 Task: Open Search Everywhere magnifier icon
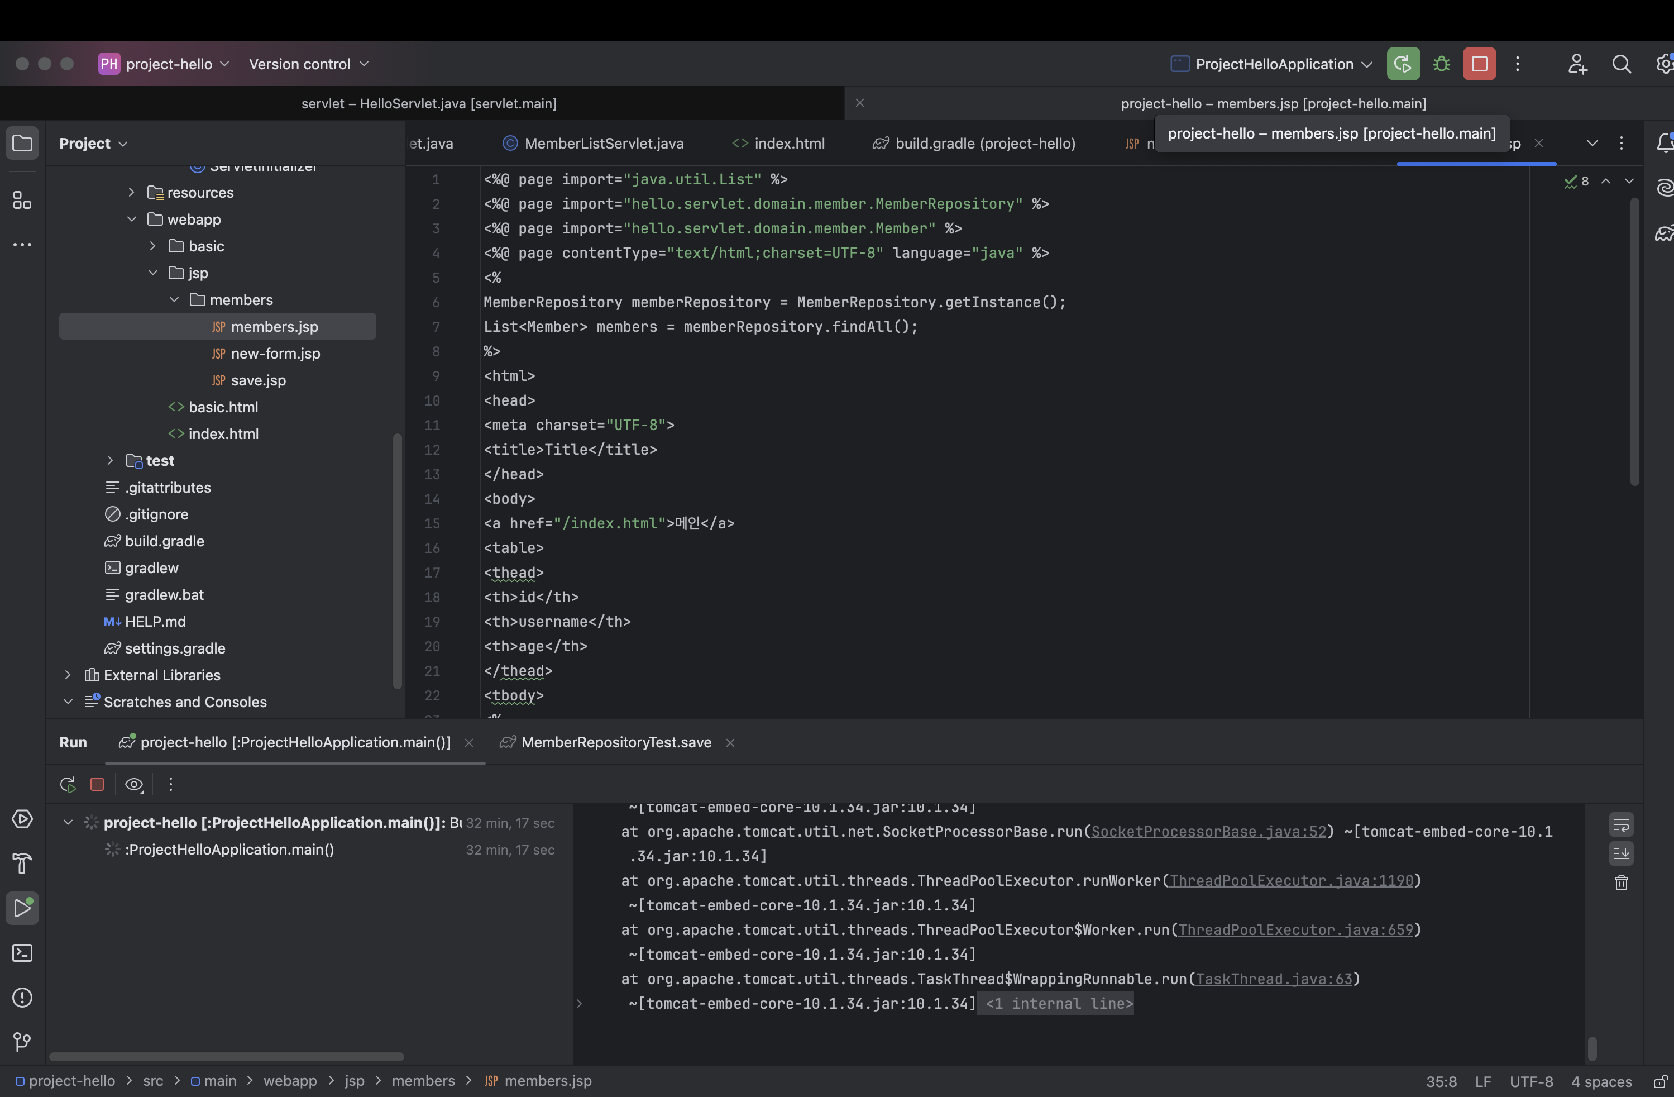point(1622,64)
